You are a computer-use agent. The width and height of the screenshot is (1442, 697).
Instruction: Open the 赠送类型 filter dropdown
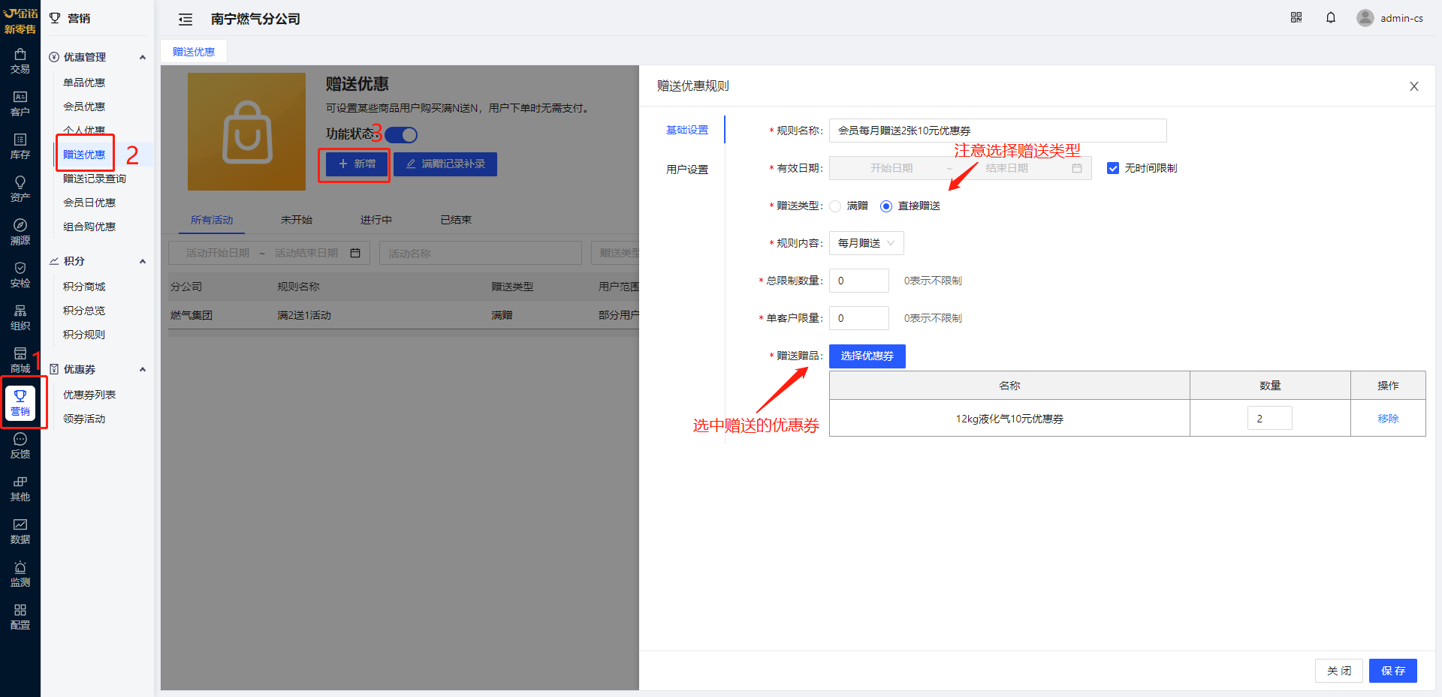click(x=615, y=253)
